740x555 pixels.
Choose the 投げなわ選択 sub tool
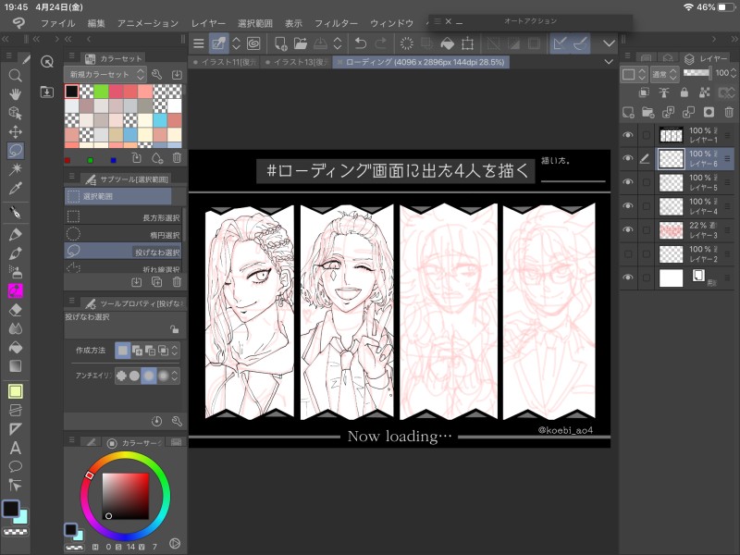coord(123,251)
